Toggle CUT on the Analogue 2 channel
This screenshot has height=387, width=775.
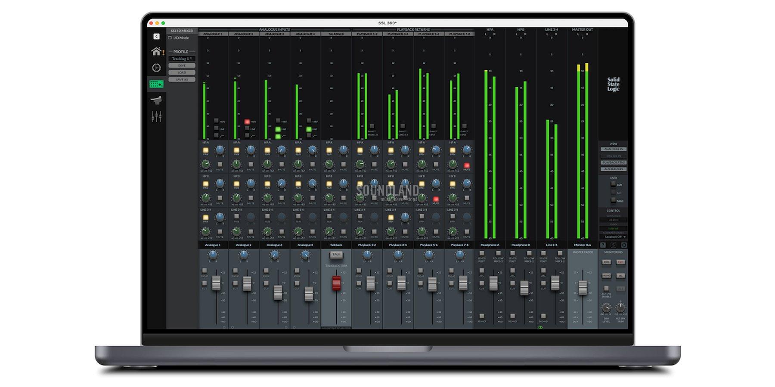236,283
